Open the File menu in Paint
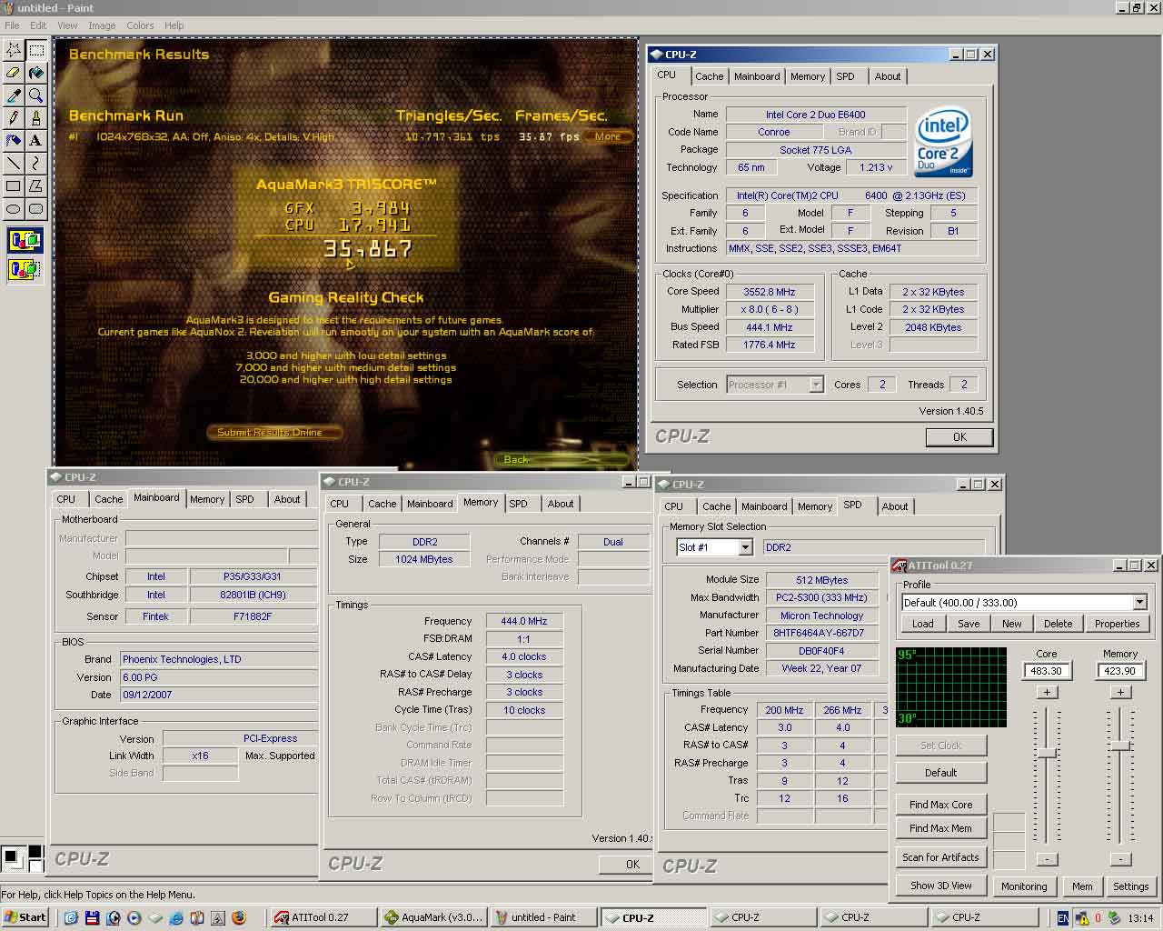The width and height of the screenshot is (1163, 931). point(12,25)
